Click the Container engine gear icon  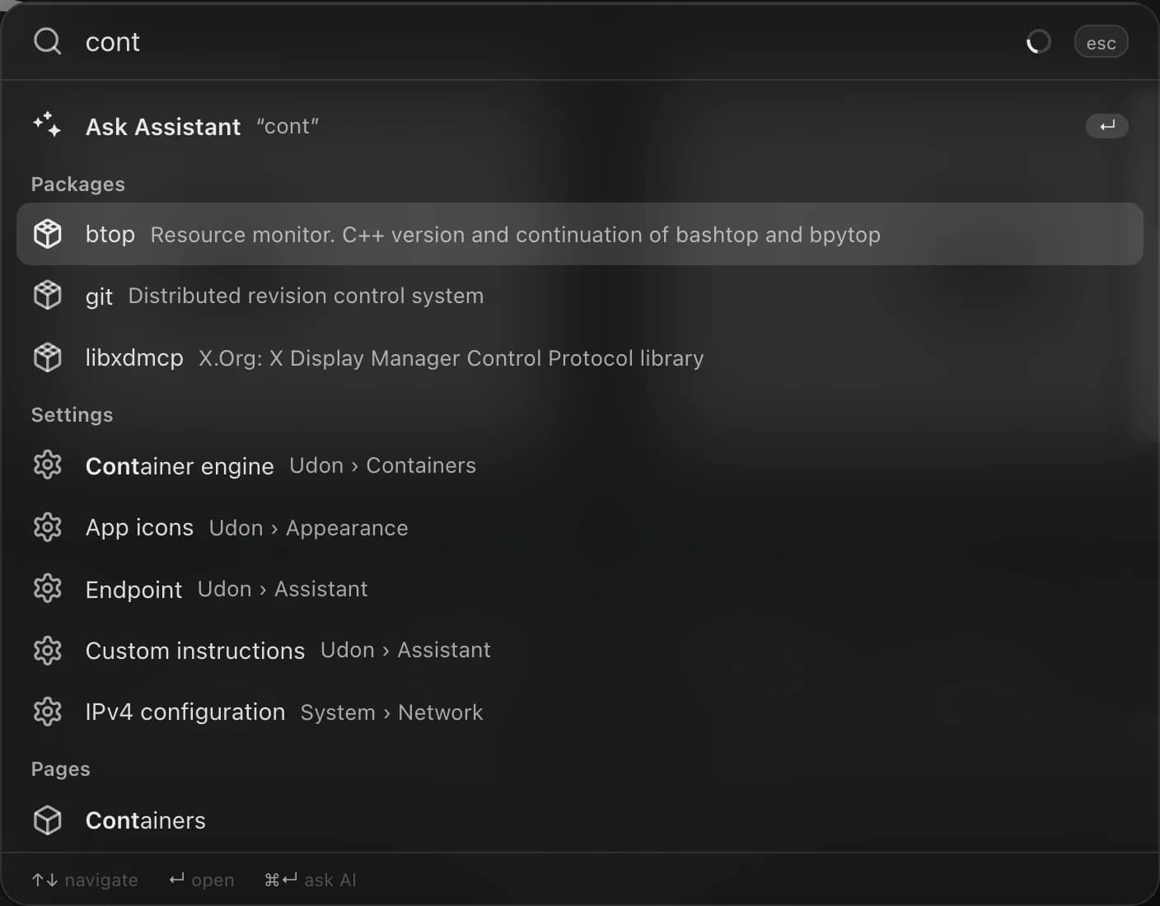47,465
